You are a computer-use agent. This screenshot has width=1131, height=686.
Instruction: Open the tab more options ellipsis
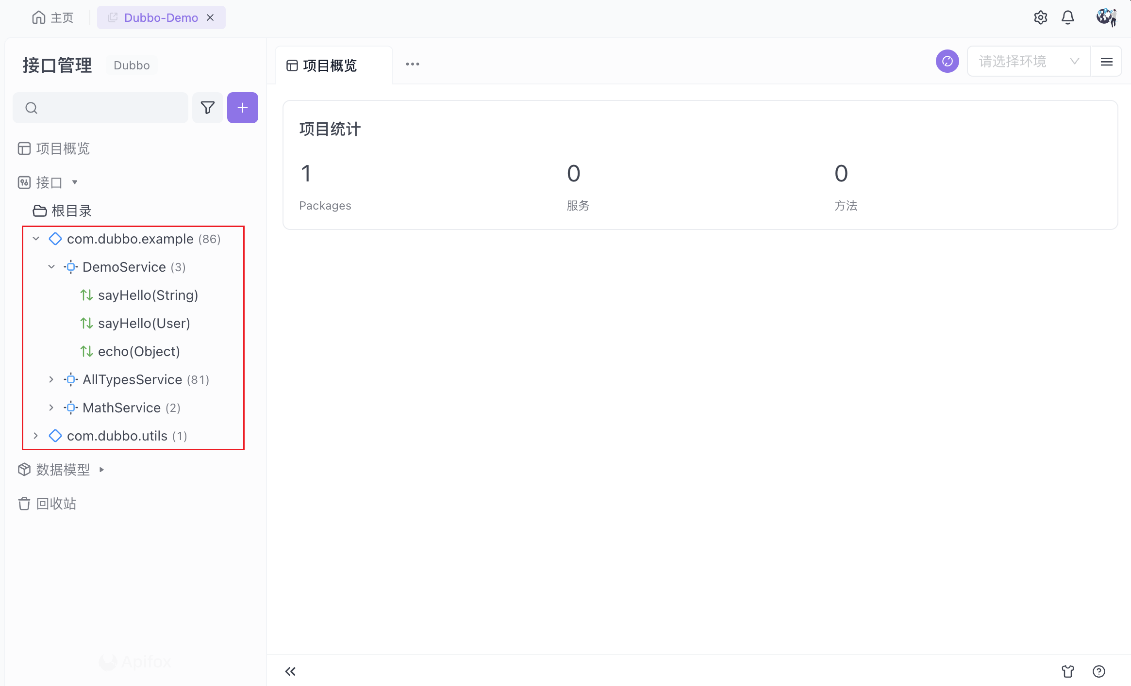point(412,65)
